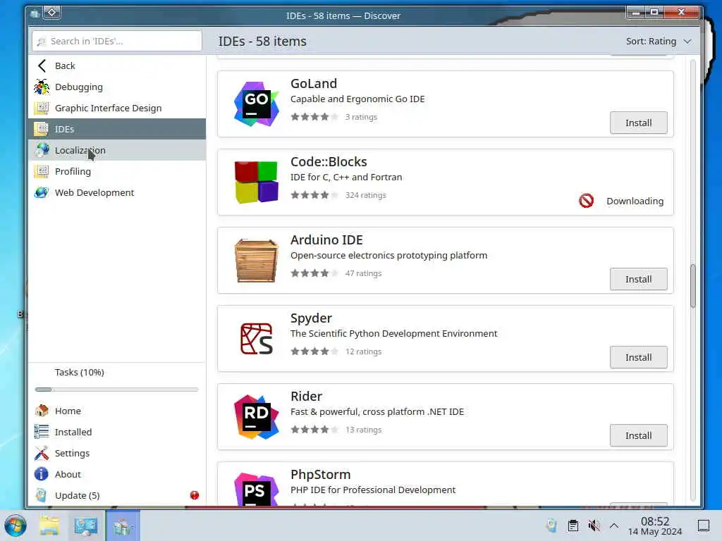Click the Installed list icon
Image resolution: width=722 pixels, height=541 pixels.
tap(42, 432)
